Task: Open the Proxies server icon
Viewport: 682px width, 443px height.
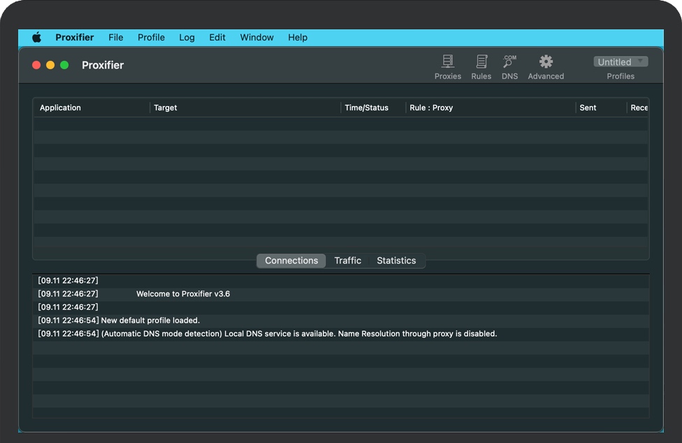Action: click(448, 62)
